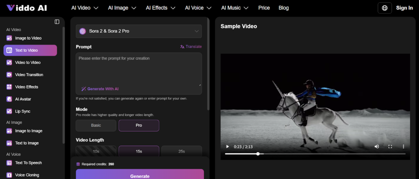Select Basic mode option
Screen dimensions: 419x179
point(96,125)
